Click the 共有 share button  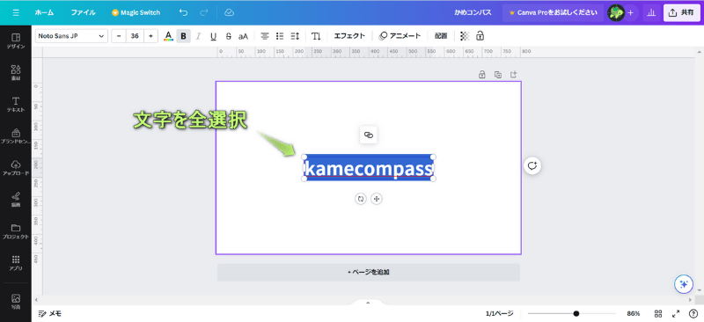(x=681, y=12)
